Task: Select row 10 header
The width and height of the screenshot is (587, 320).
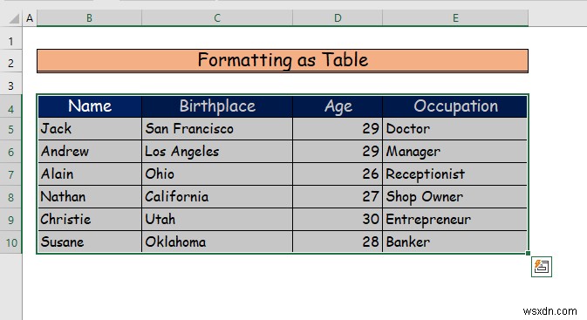Action: (10, 242)
